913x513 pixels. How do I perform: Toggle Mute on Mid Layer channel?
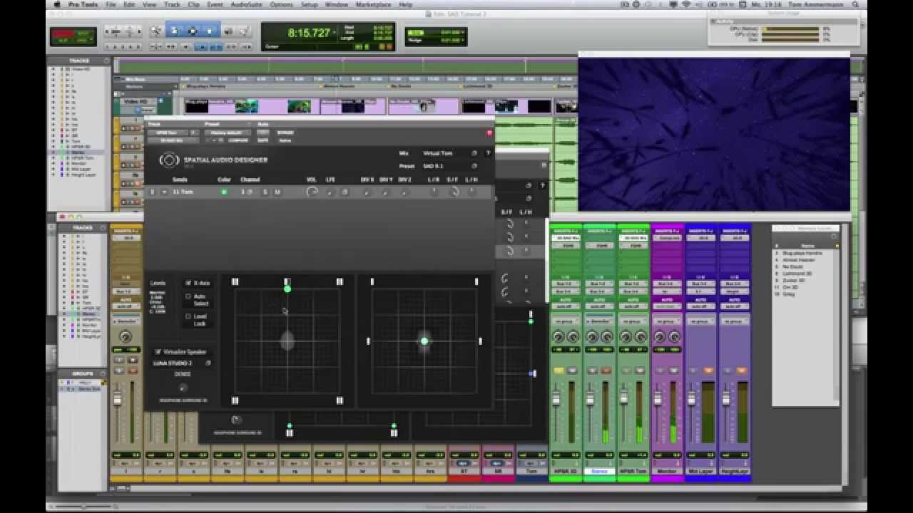708,370
